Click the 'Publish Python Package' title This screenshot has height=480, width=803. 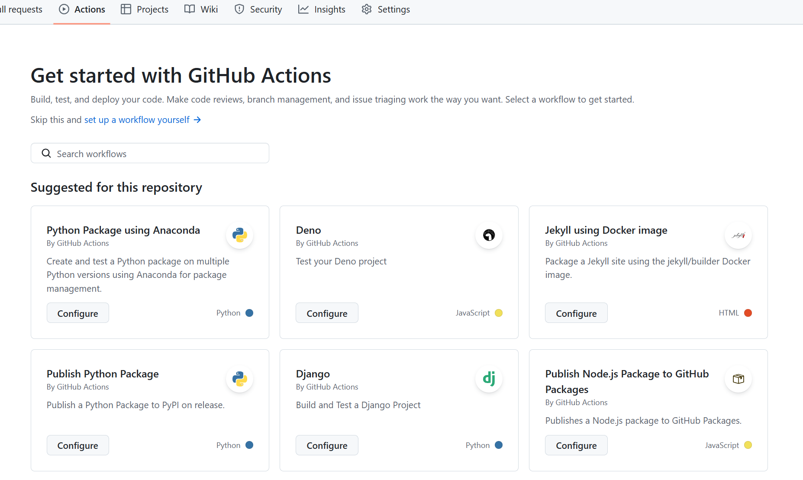click(103, 374)
